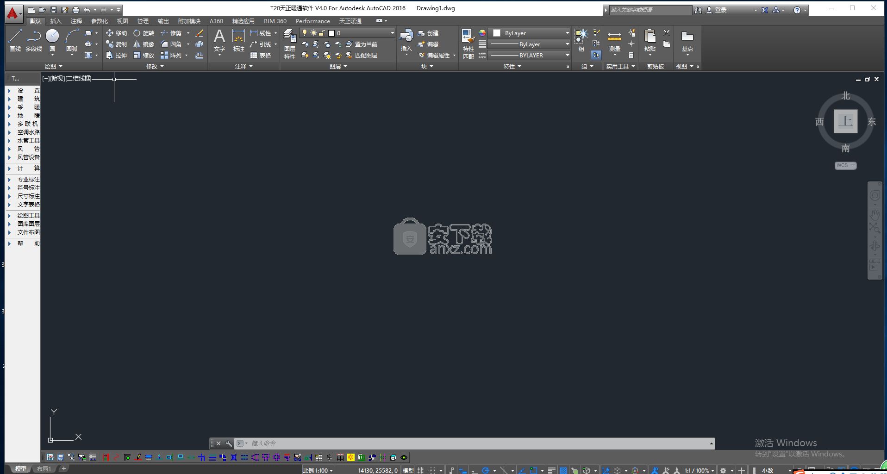Screen dimensions: 887x474
Task: Click the 修剪 (Trim) tool
Action: pyautogui.click(x=171, y=33)
